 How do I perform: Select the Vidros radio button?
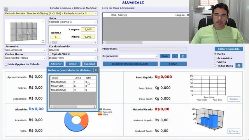click(x=215, y=62)
